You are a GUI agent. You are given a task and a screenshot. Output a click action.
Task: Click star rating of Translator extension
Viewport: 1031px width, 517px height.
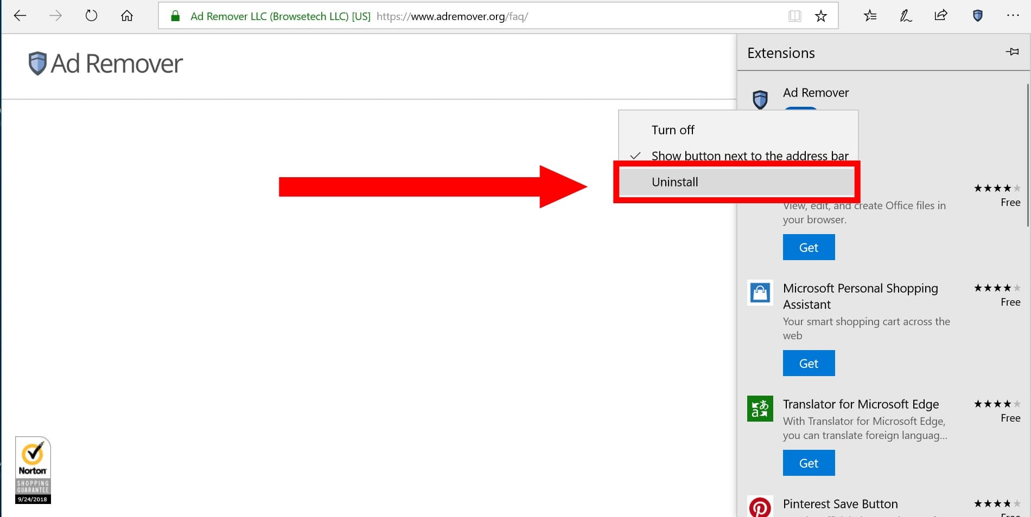tap(997, 404)
